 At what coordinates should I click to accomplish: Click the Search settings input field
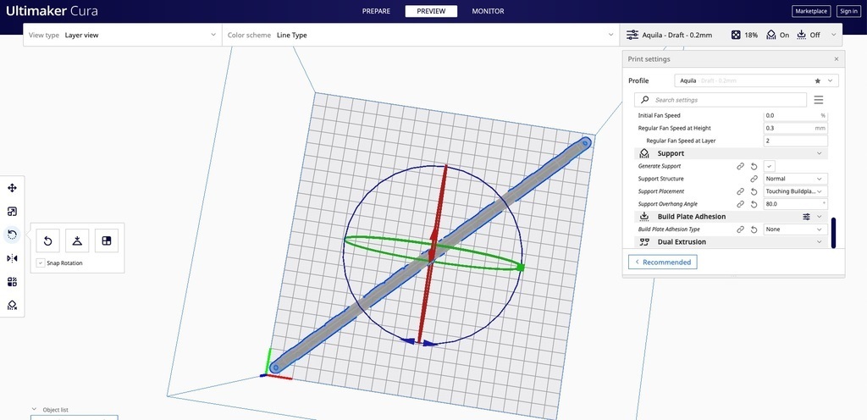click(724, 100)
